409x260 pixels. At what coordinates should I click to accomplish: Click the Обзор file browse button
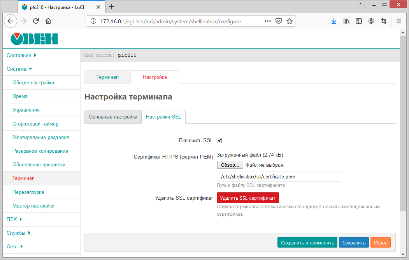pyautogui.click(x=230, y=165)
